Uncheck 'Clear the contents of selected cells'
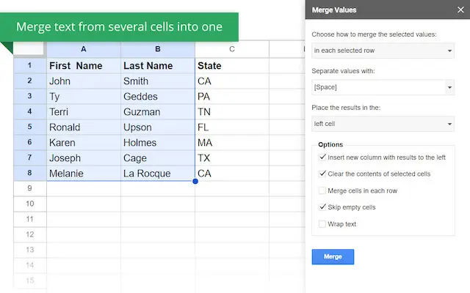 point(322,174)
